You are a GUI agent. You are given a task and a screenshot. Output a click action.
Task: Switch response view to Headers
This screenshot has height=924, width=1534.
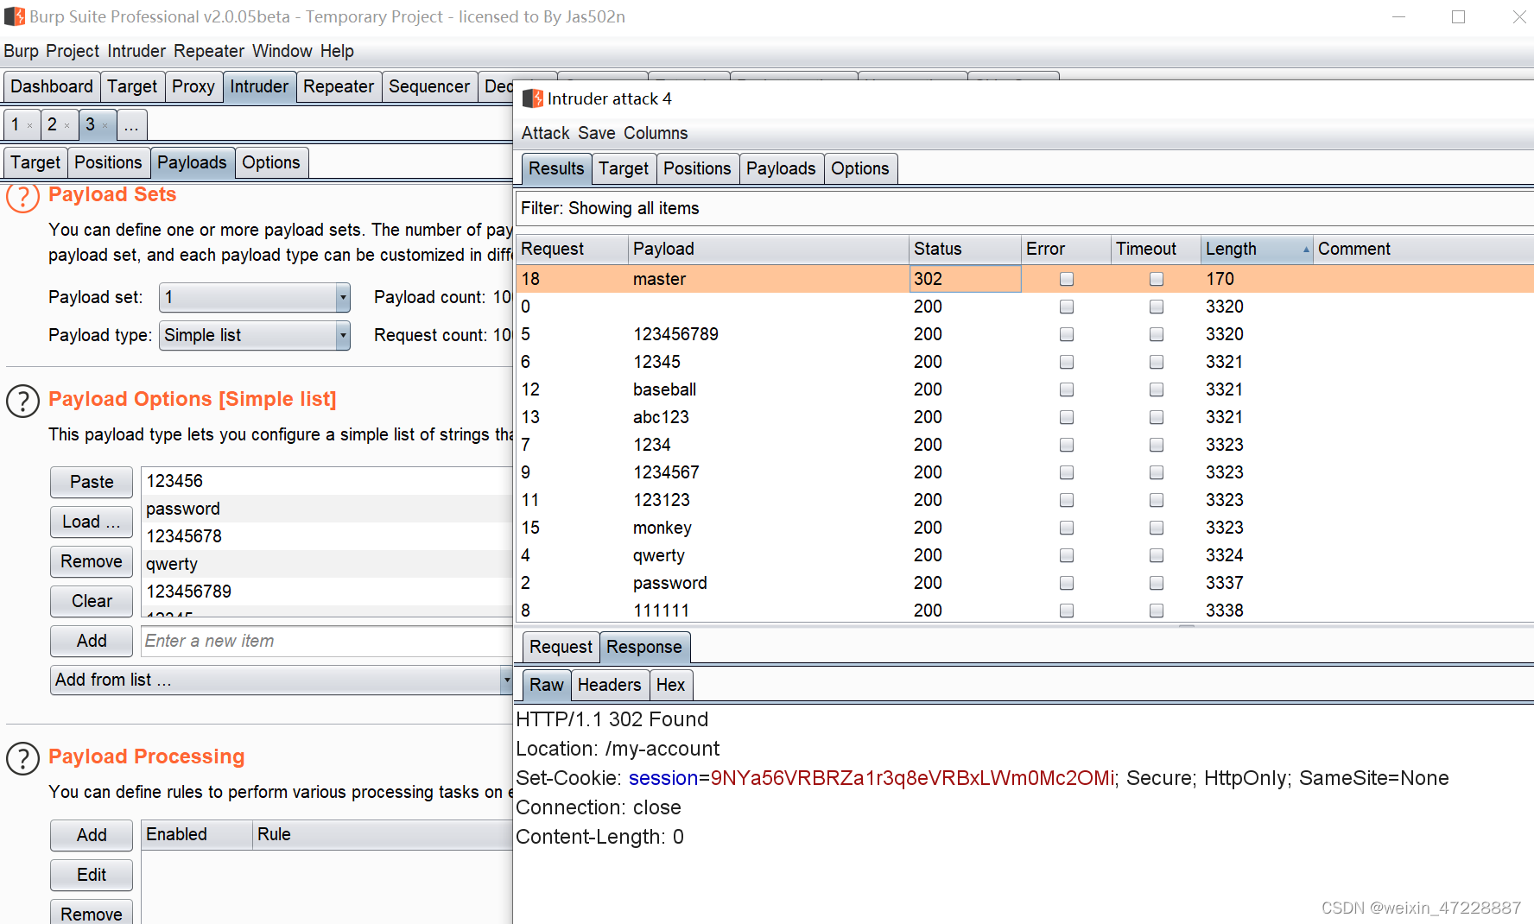click(x=609, y=685)
